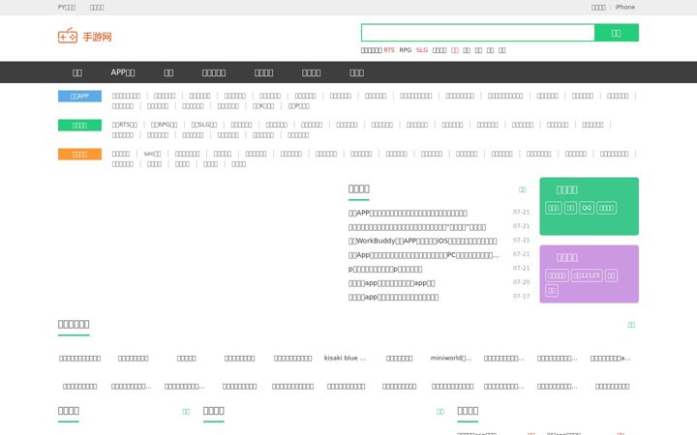Viewport: 697px width, 435px height.
Task: Focus the green-bordered search input field
Action: pos(478,33)
